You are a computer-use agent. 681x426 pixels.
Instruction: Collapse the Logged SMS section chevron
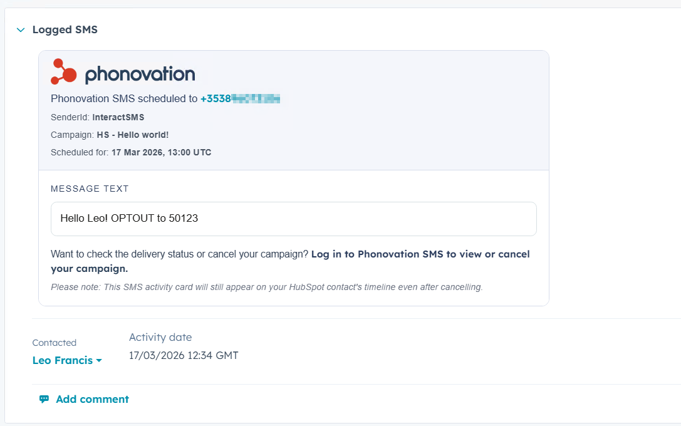(x=21, y=30)
